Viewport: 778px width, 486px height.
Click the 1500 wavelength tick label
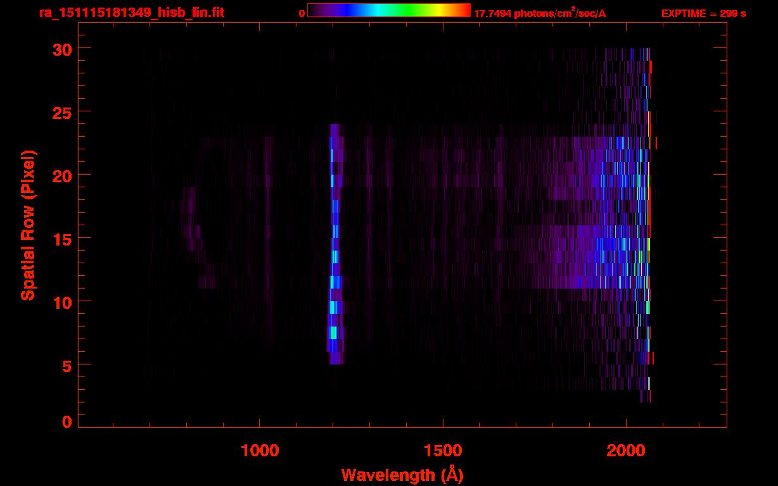tap(443, 451)
